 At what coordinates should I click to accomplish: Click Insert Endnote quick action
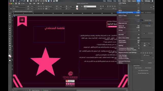[148, 68]
